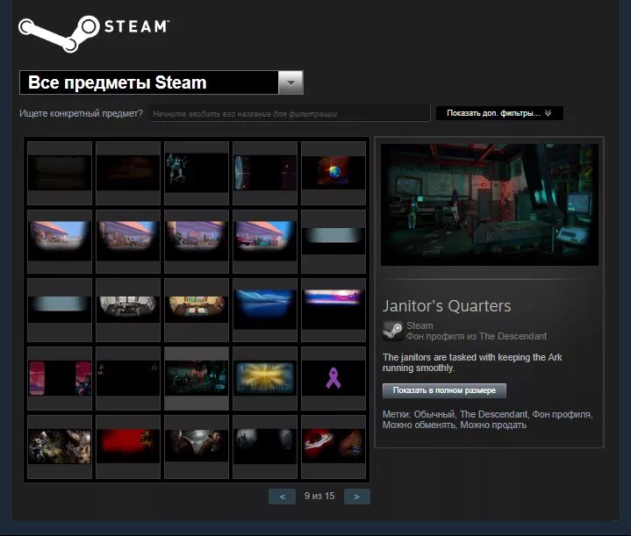
Task: Focus the item name filter input field
Action: pos(290,113)
